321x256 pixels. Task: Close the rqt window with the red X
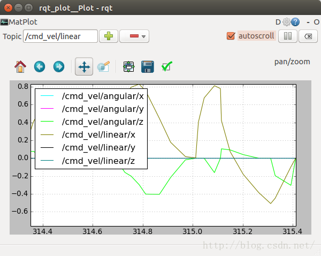coord(8,8)
